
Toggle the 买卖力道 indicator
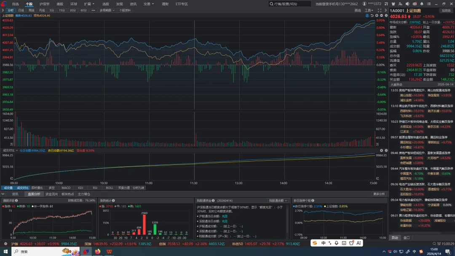(x=124, y=188)
